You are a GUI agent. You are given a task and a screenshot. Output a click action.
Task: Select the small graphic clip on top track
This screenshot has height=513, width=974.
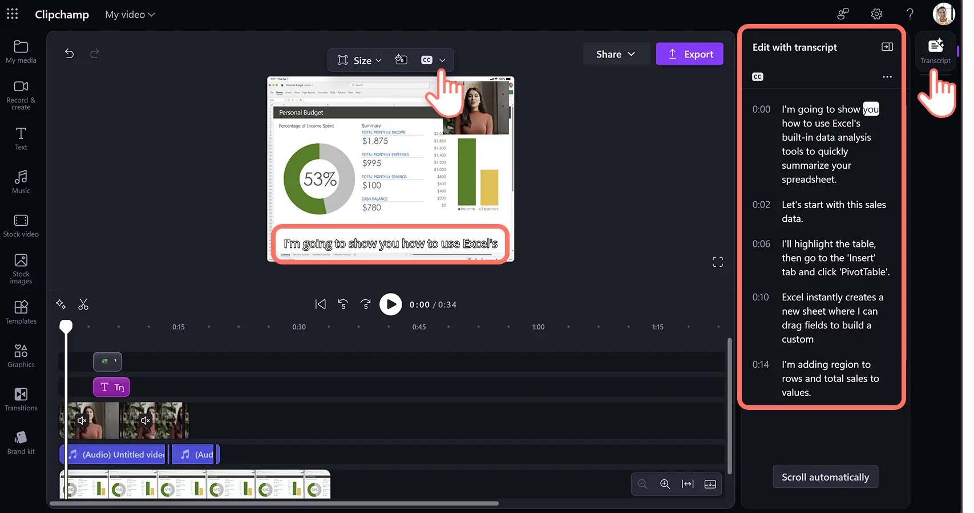point(107,361)
